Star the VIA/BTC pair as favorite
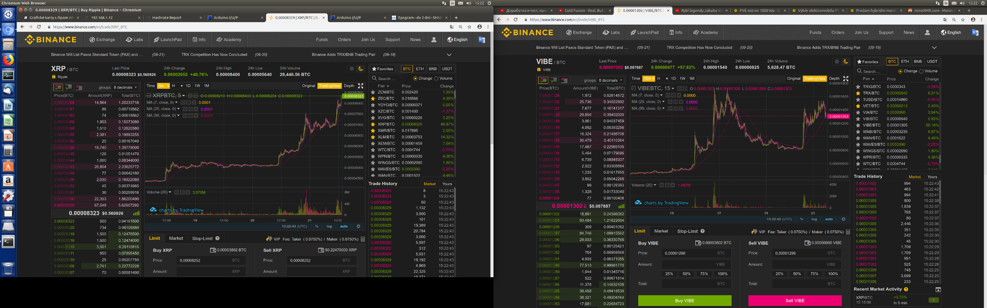987x308 pixels. pos(858,113)
